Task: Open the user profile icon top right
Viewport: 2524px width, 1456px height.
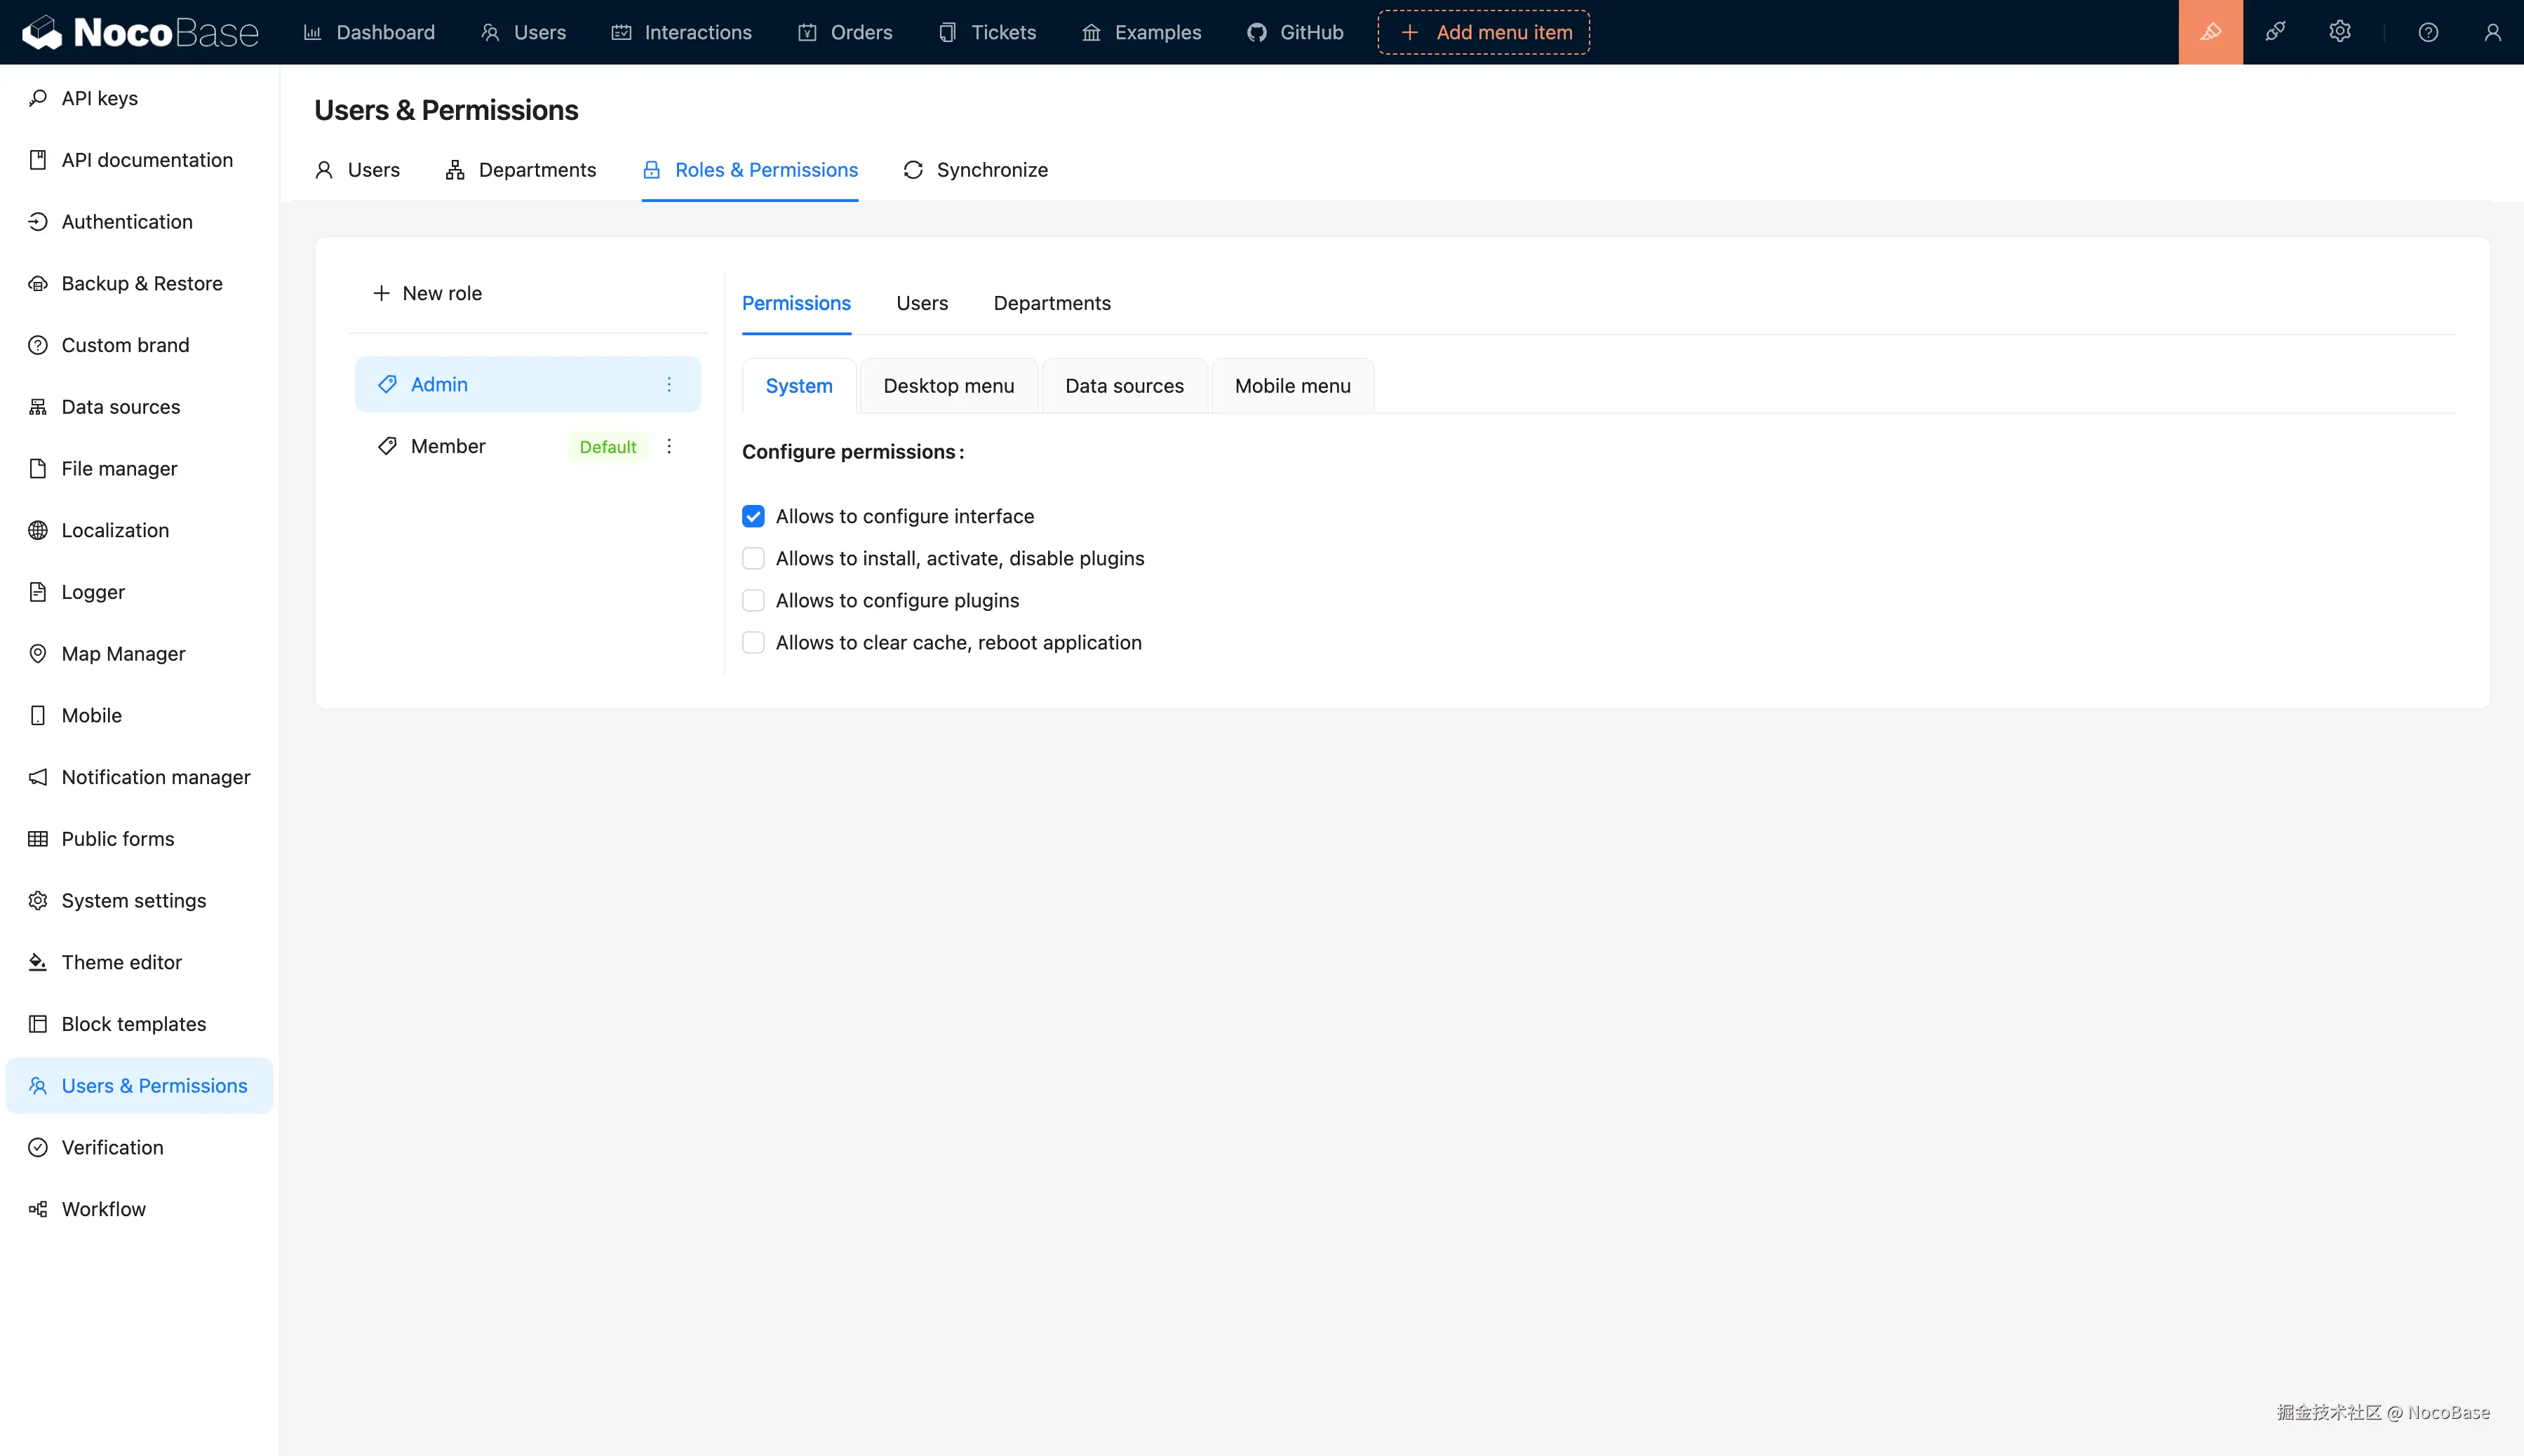Action: click(2491, 32)
